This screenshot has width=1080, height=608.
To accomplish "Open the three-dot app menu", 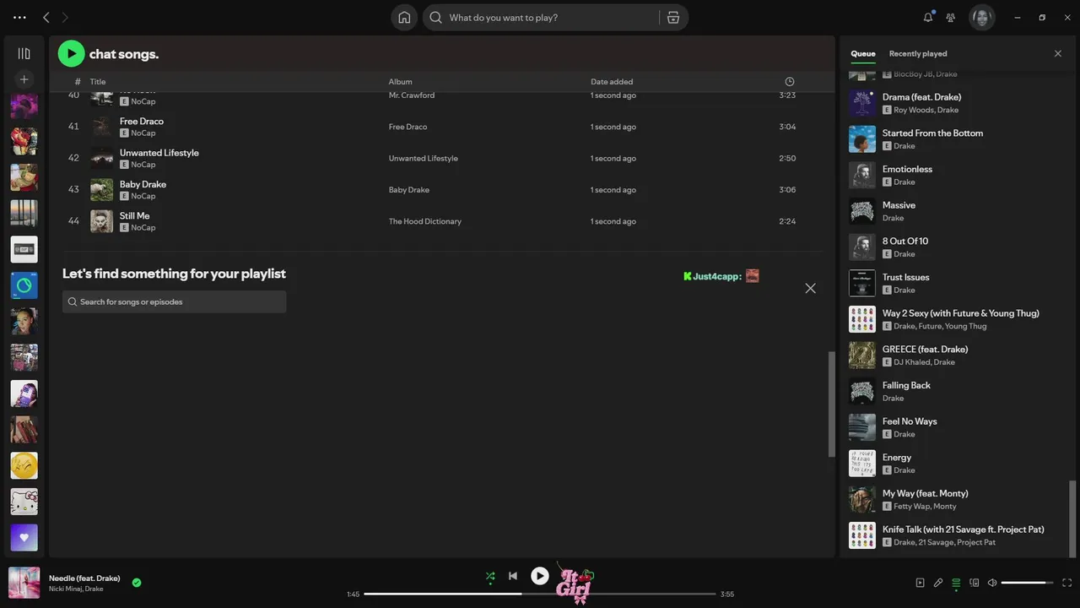I will (x=19, y=17).
